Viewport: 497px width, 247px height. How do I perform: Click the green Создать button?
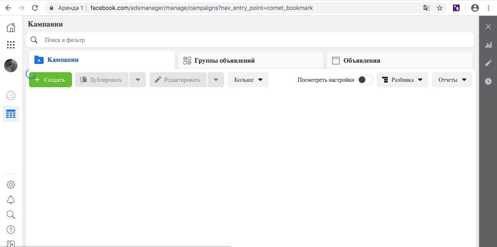tap(50, 80)
